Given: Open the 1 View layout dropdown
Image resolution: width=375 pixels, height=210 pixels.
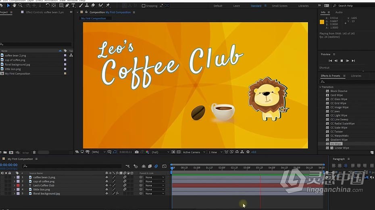Looking at the screenshot, I should tap(215, 152).
